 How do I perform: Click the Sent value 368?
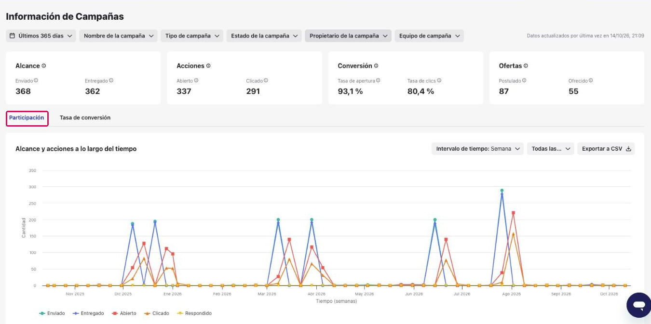tap(23, 91)
